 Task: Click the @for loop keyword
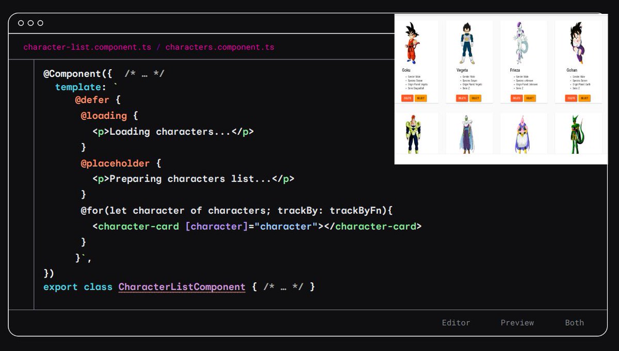tap(91, 211)
